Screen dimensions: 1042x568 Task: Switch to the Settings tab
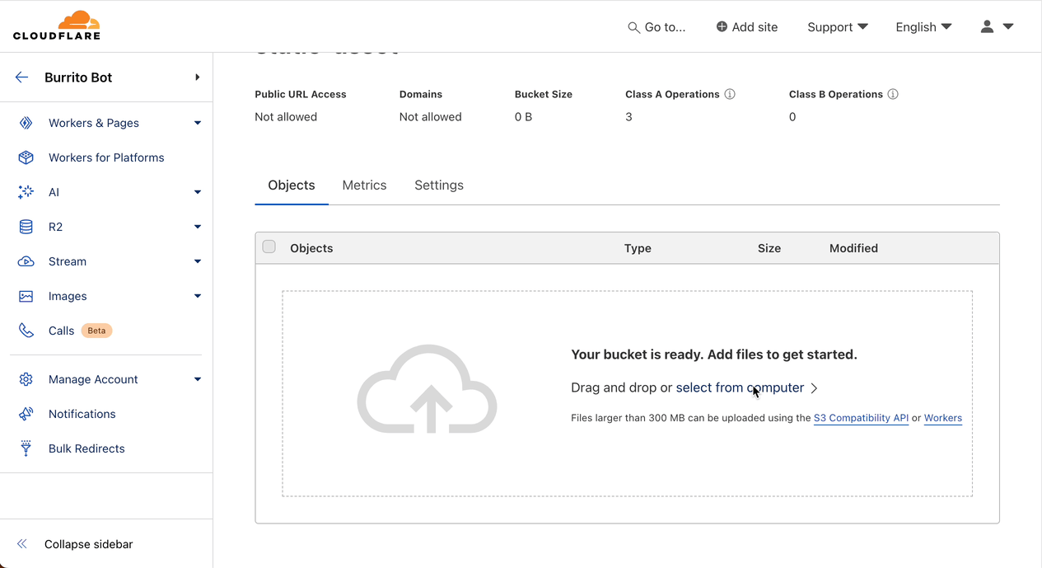tap(439, 185)
